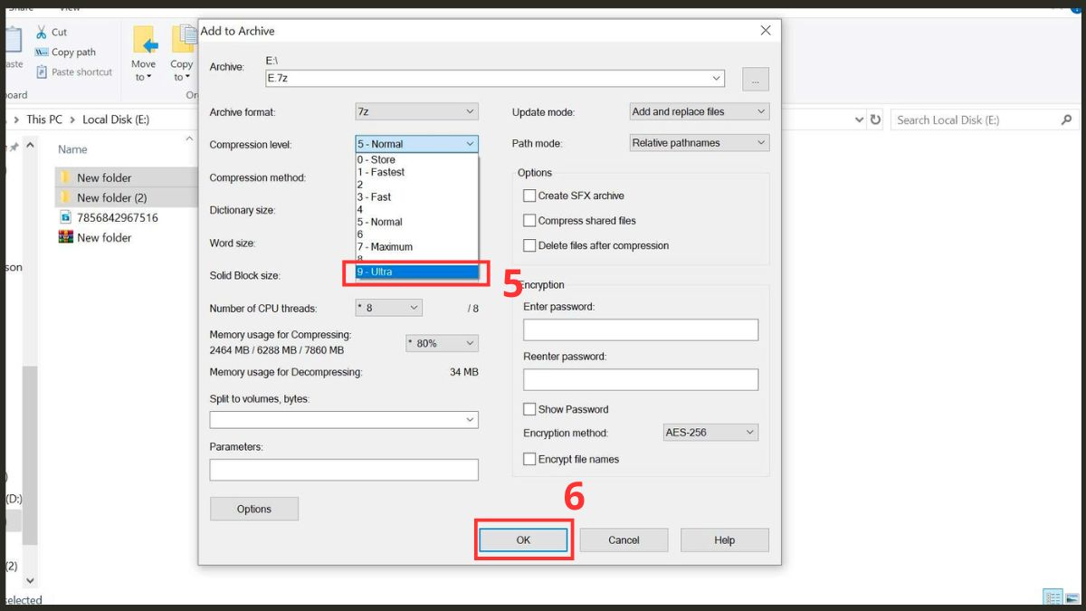
Task: Click the Reenter password field
Action: point(641,379)
